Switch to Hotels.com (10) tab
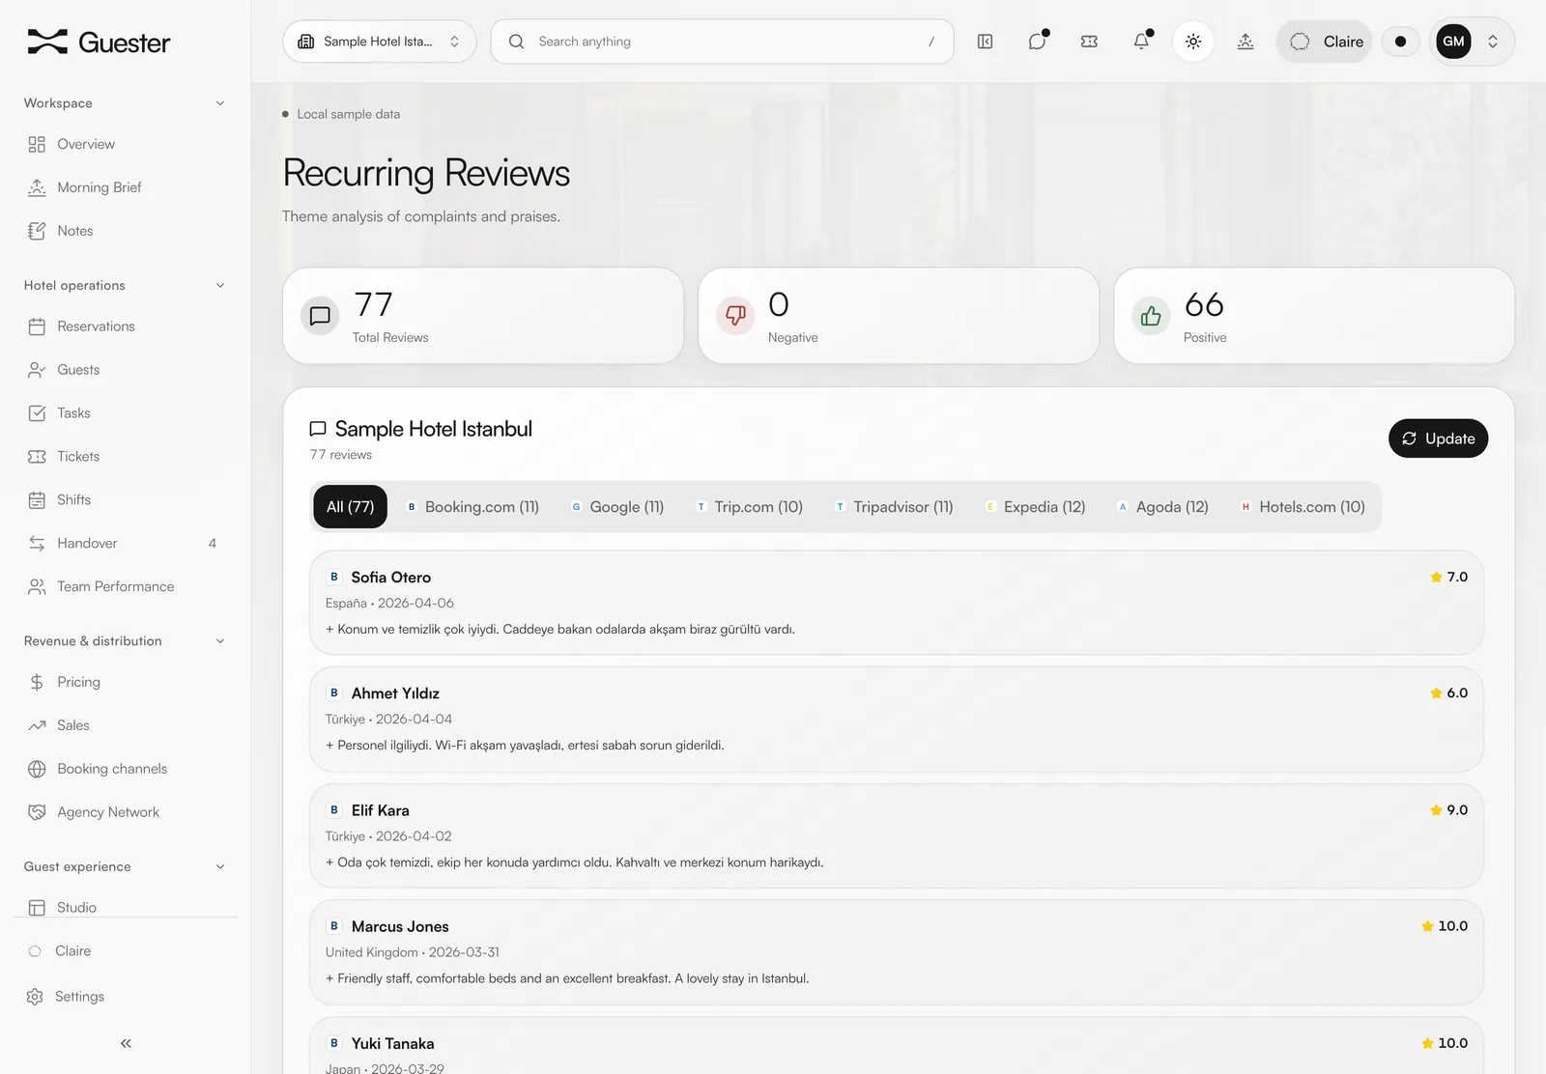Screen dimensions: 1546x1074 pos(1303,507)
